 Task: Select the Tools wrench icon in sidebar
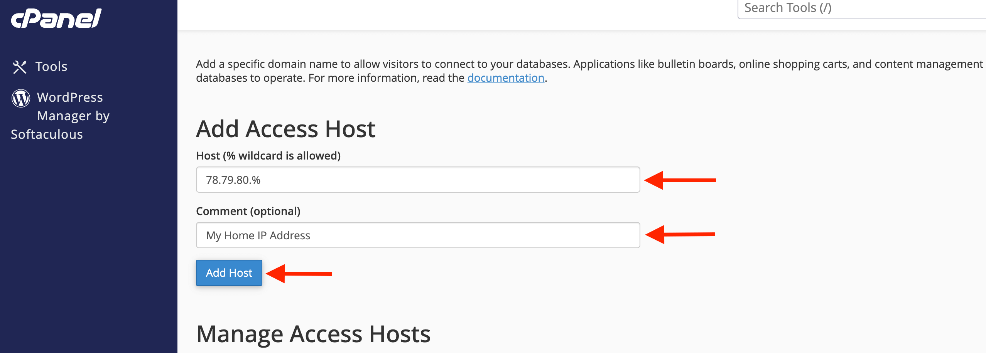tap(19, 66)
